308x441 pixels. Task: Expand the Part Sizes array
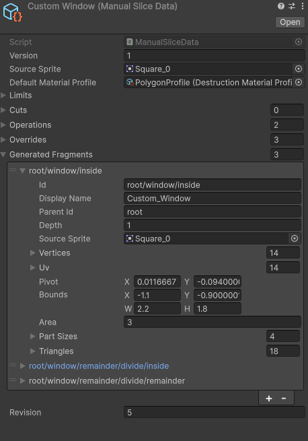[x=33, y=337]
